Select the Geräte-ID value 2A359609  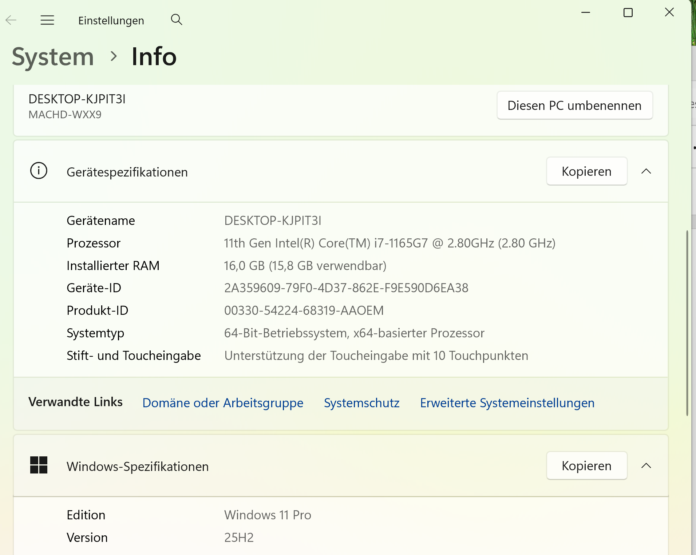coord(346,288)
